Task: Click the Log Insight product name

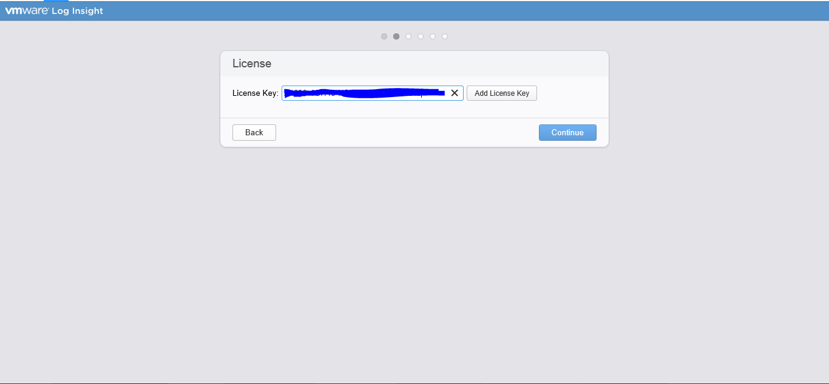Action: pyautogui.click(x=78, y=11)
